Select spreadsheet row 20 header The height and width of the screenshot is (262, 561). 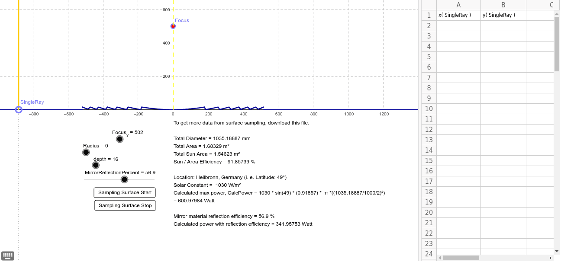[429, 212]
